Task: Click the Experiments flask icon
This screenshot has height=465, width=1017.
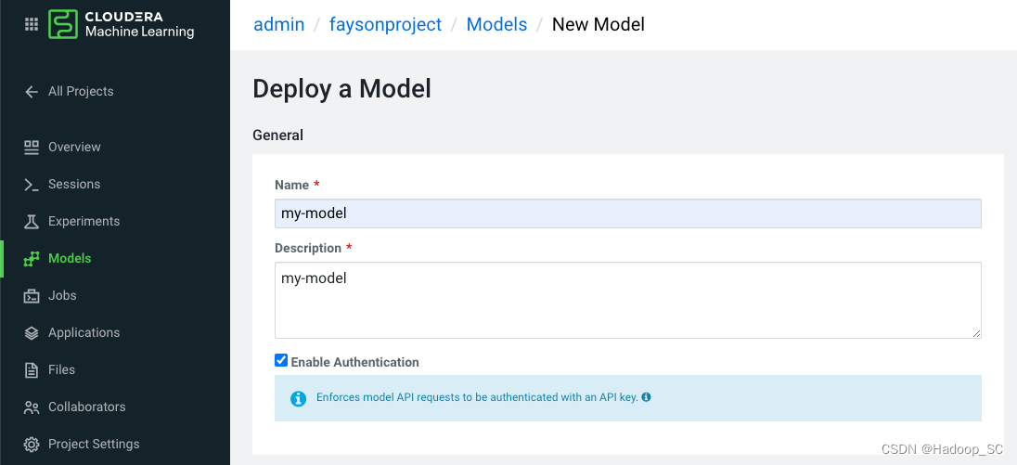Action: click(x=32, y=221)
